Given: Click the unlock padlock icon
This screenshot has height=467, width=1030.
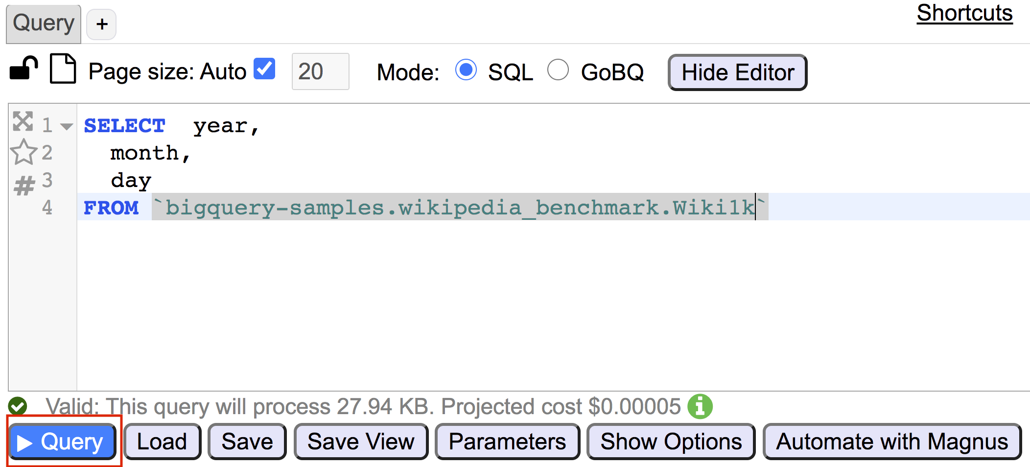Looking at the screenshot, I should (23, 68).
